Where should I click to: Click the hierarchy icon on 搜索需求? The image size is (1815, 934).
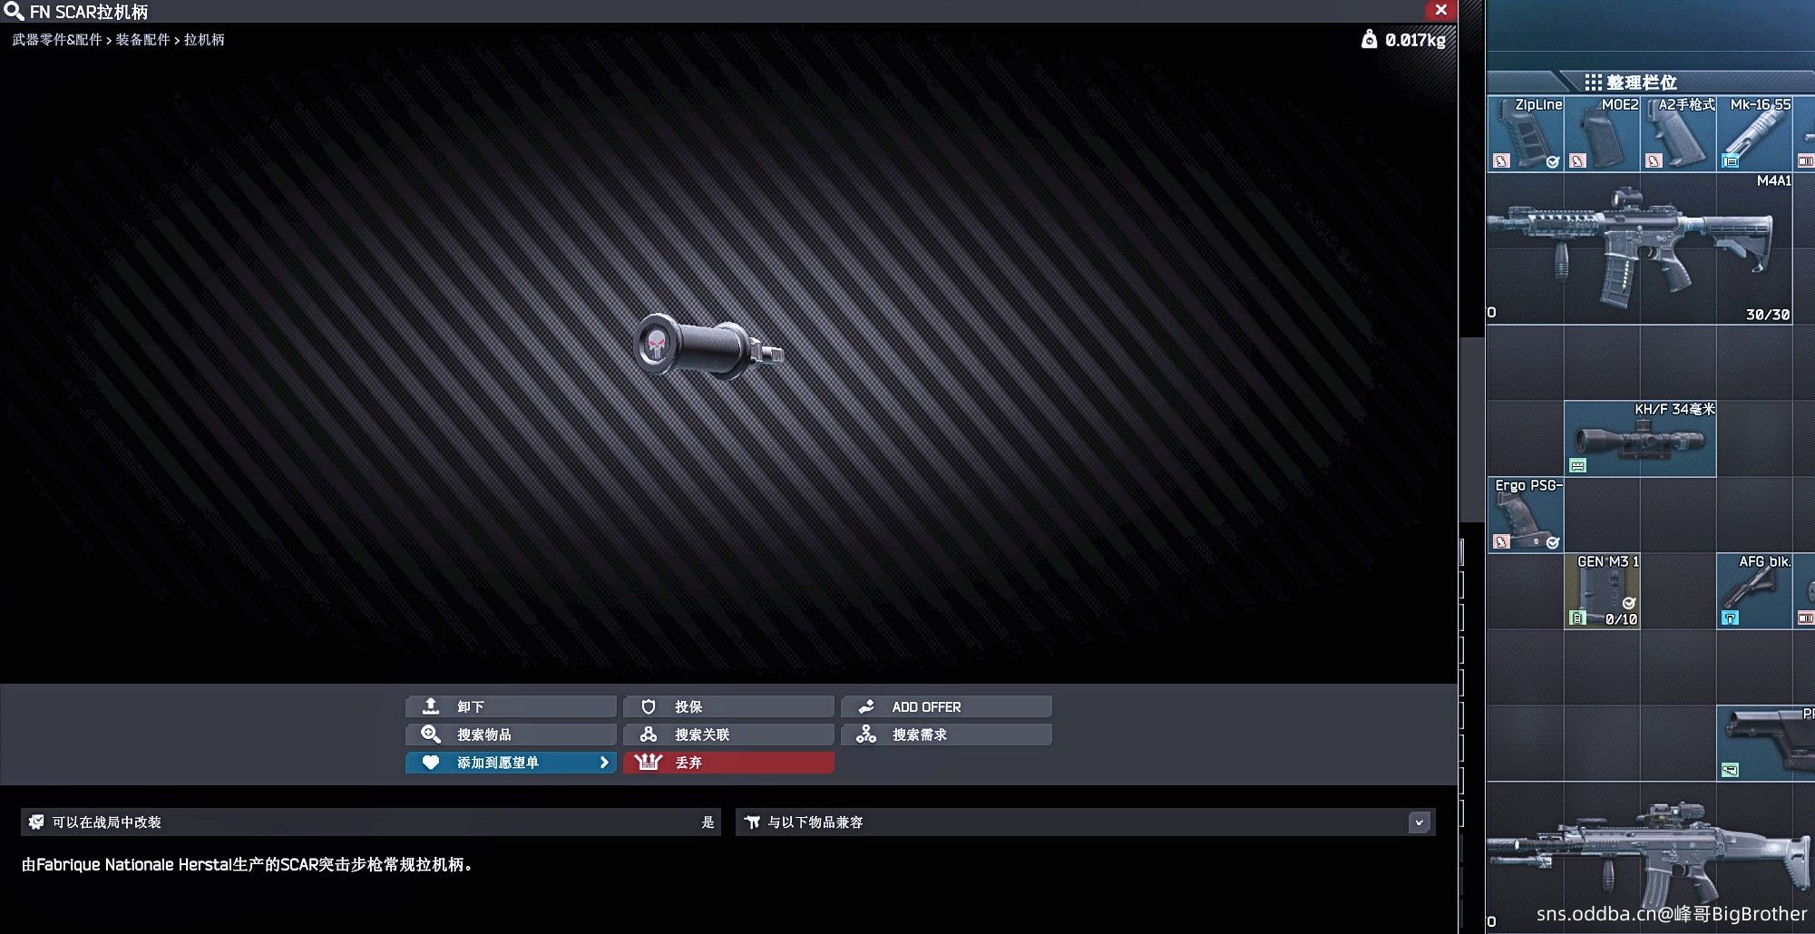[866, 735]
